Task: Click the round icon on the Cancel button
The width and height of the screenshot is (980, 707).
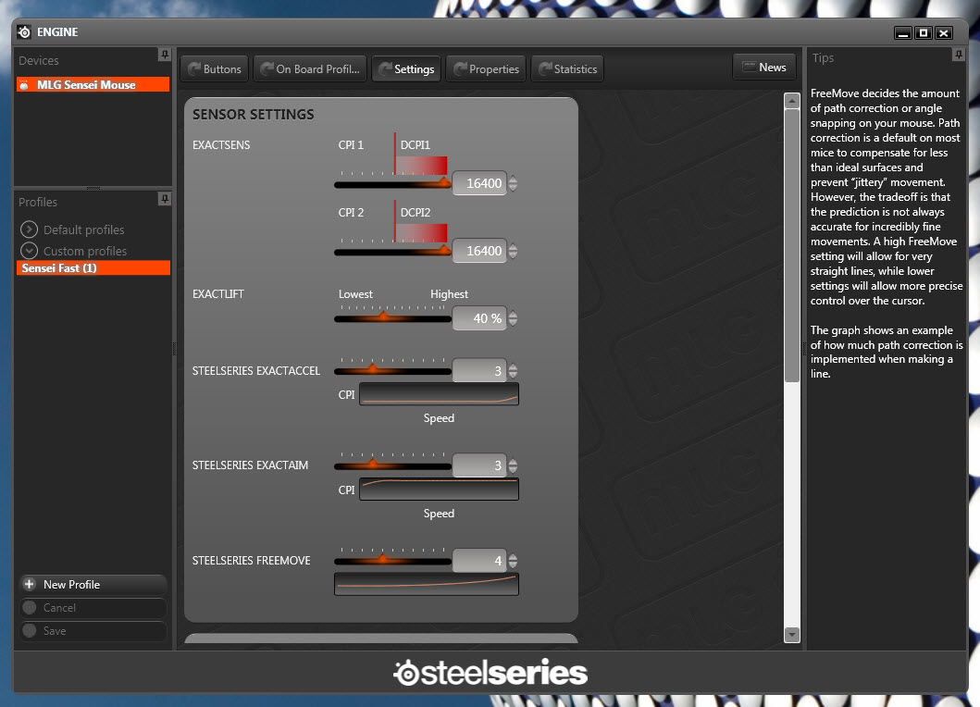Action: [x=30, y=608]
